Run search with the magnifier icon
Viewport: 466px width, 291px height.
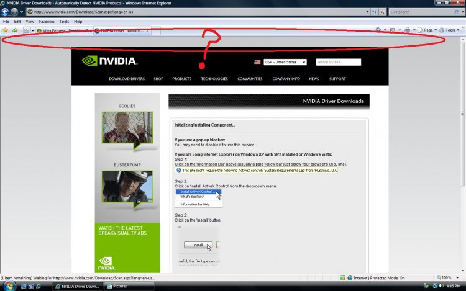click(456, 12)
